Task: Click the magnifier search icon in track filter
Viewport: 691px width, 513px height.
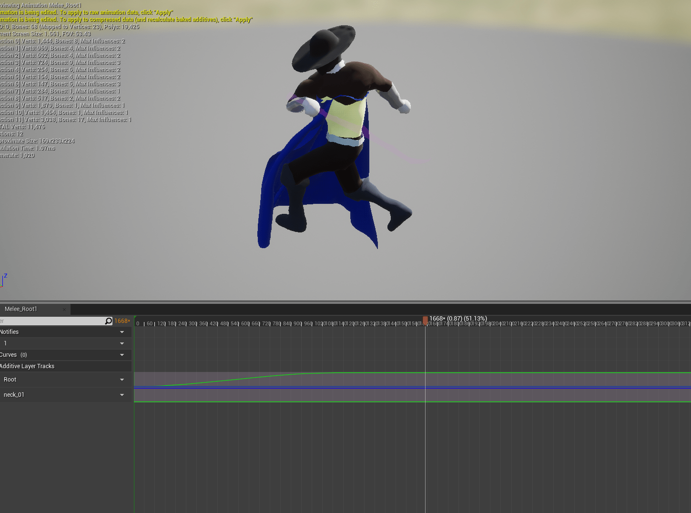Action: [108, 321]
